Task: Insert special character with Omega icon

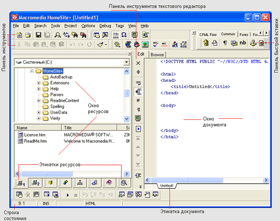Action: tap(124, 35)
